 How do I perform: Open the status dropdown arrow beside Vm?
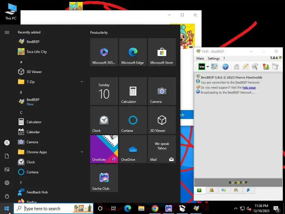click(x=208, y=67)
